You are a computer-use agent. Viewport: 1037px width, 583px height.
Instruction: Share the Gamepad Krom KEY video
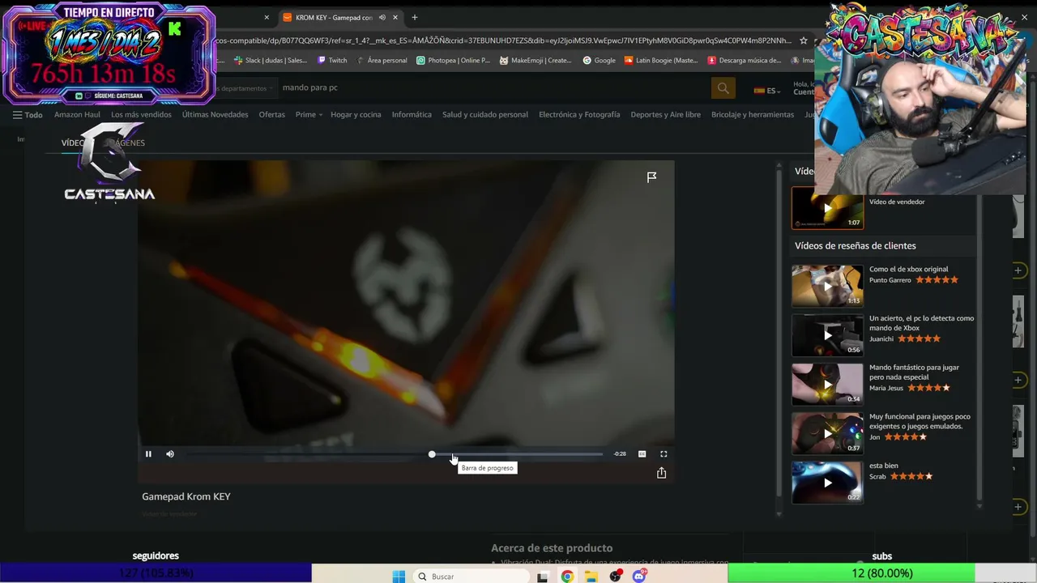(x=661, y=473)
